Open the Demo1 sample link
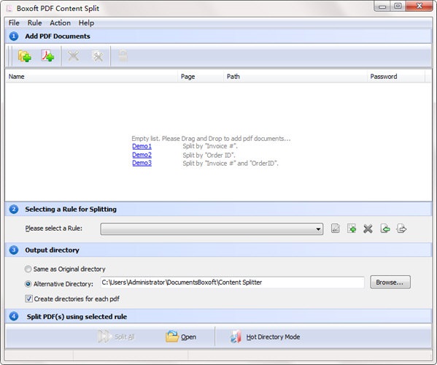This screenshot has height=365, width=437. 142,146
